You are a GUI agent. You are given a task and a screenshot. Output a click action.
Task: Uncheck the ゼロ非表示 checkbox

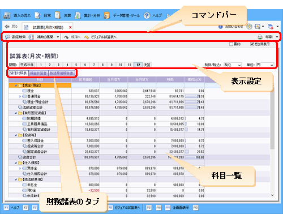(252, 44)
